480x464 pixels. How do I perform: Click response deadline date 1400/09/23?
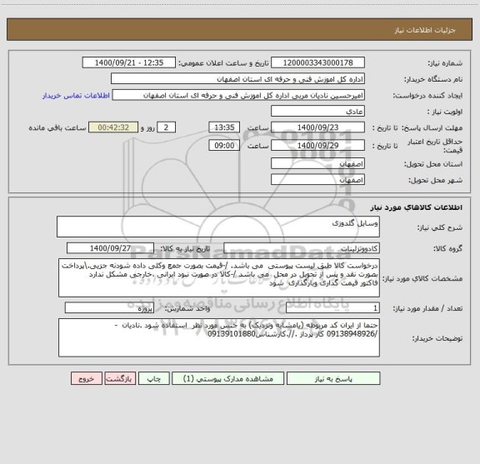[317, 127]
